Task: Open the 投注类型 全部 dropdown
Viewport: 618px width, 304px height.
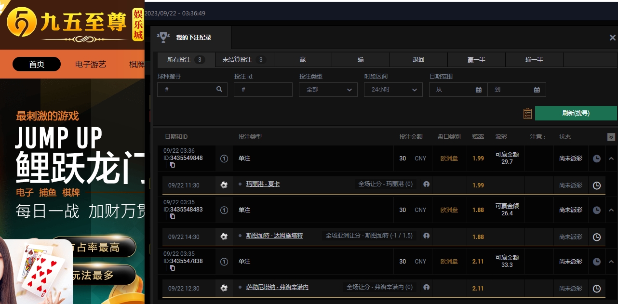Action: [x=328, y=90]
